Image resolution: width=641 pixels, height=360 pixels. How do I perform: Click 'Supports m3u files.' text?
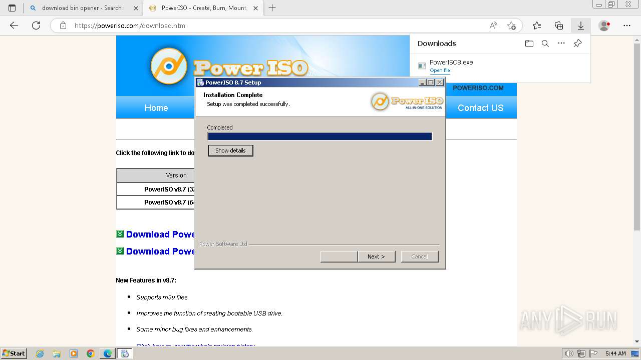click(x=163, y=297)
